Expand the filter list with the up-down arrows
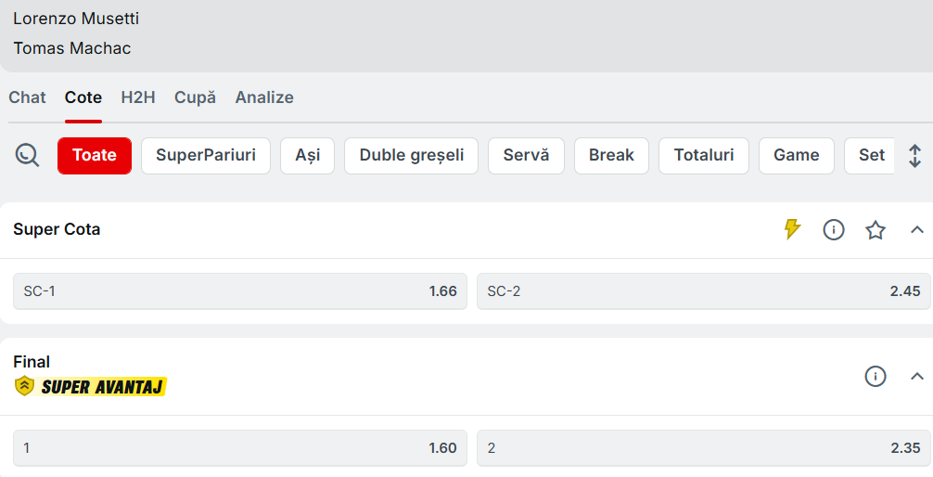 [914, 155]
